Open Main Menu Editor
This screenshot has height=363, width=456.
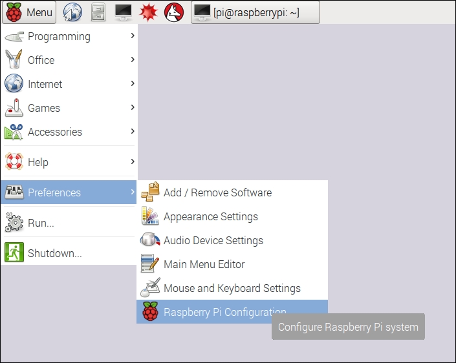232,264
